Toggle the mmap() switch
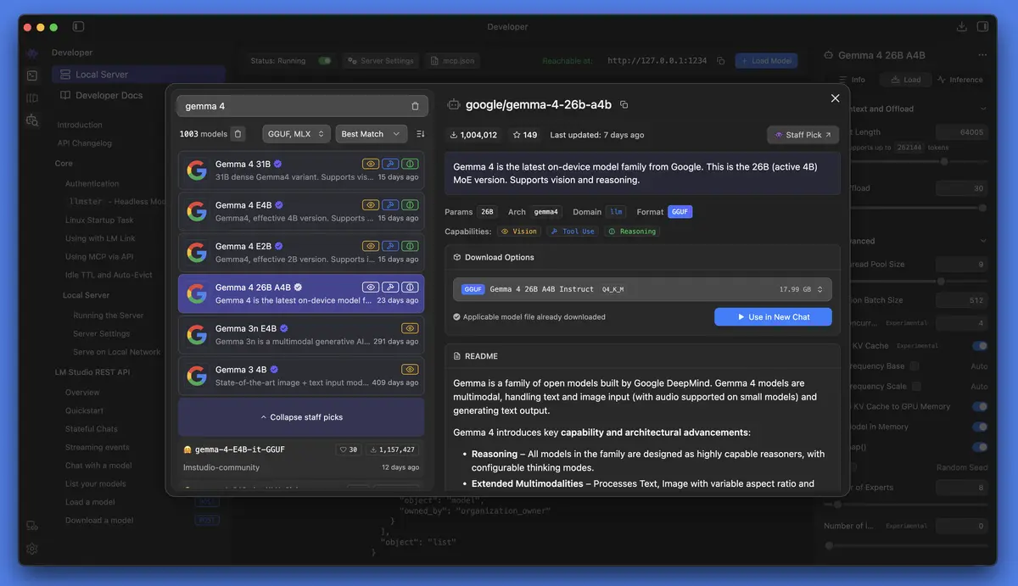The width and height of the screenshot is (1018, 586). tap(980, 447)
